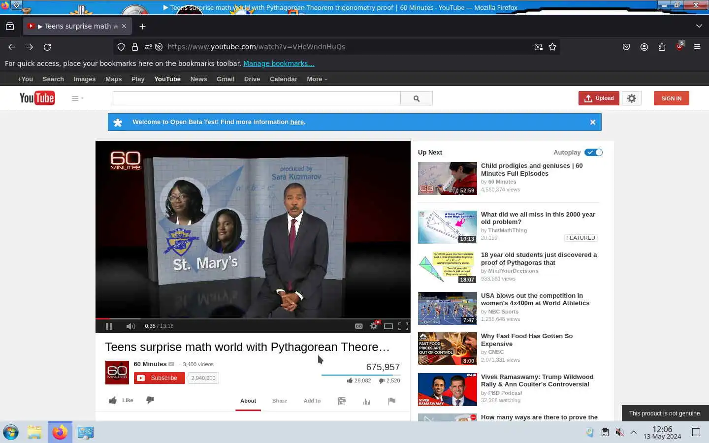The width and height of the screenshot is (709, 443).
Task: Go back in browser history
Action: [12, 47]
